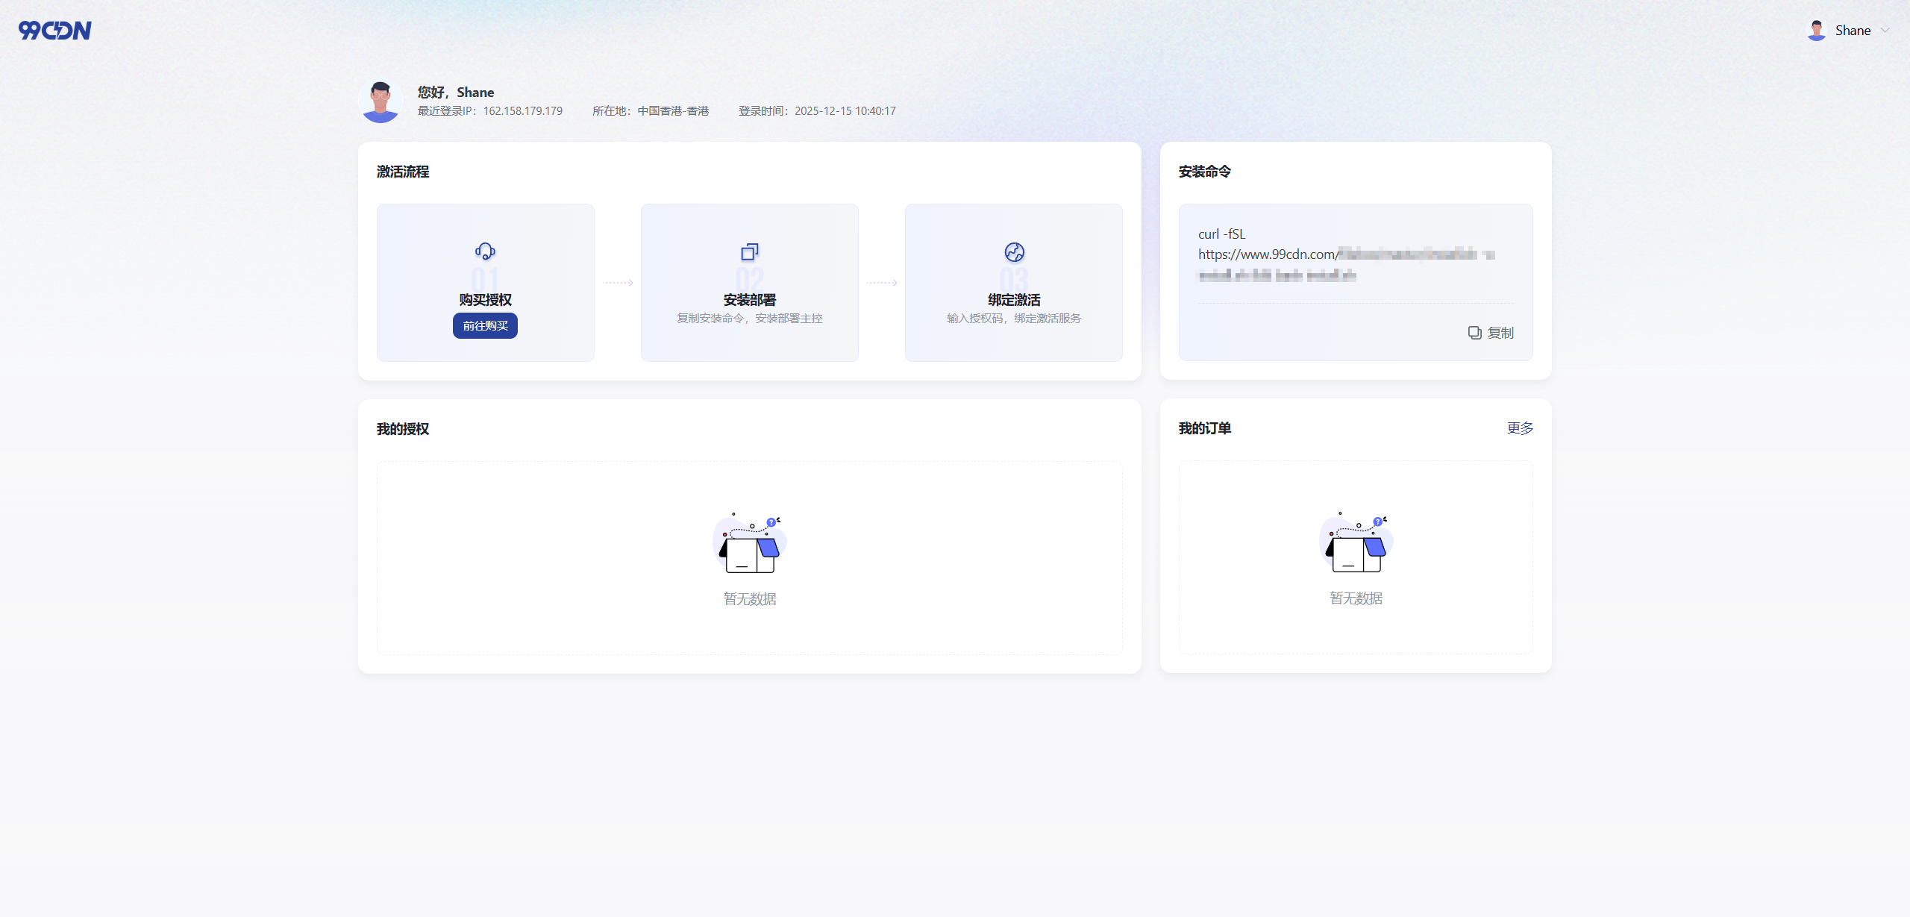The image size is (1910, 917).
Task: Click the recent login IP address text
Action: pyautogui.click(x=522, y=111)
